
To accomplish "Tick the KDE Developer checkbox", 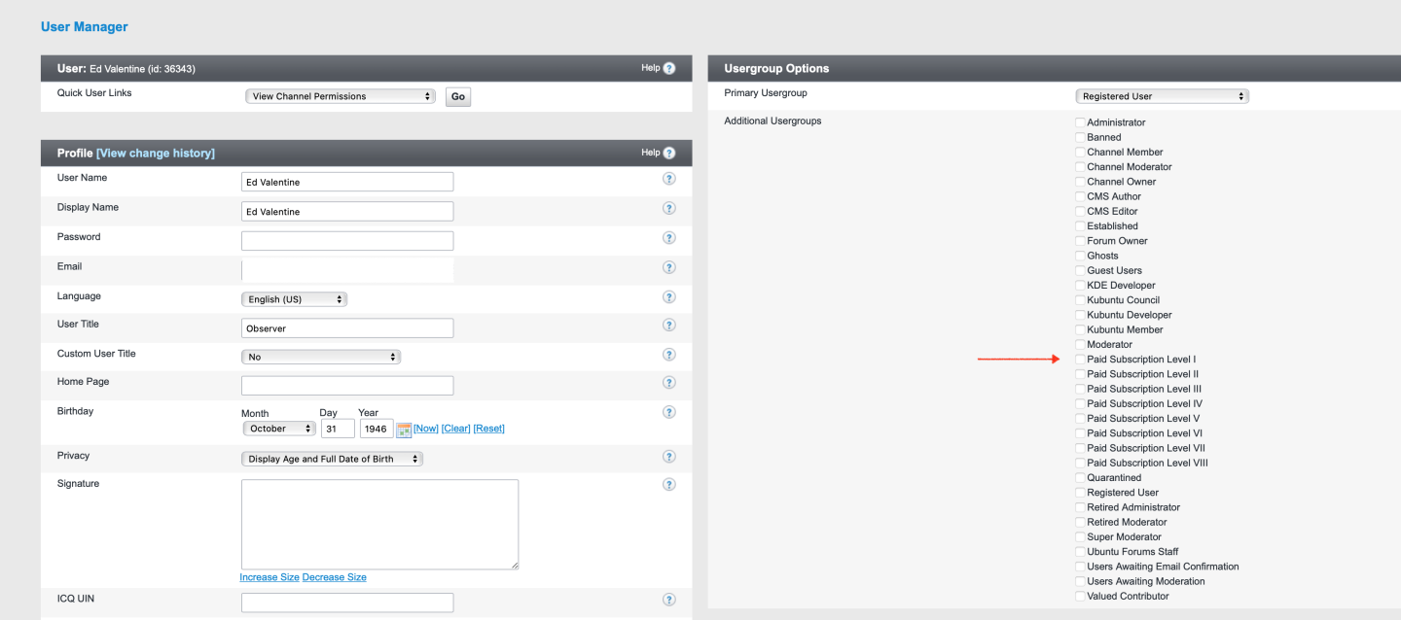I will [x=1080, y=285].
